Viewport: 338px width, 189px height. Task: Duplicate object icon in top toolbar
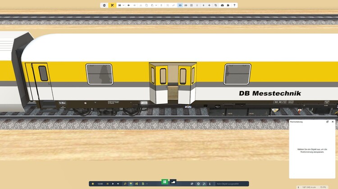[x=168, y=5]
